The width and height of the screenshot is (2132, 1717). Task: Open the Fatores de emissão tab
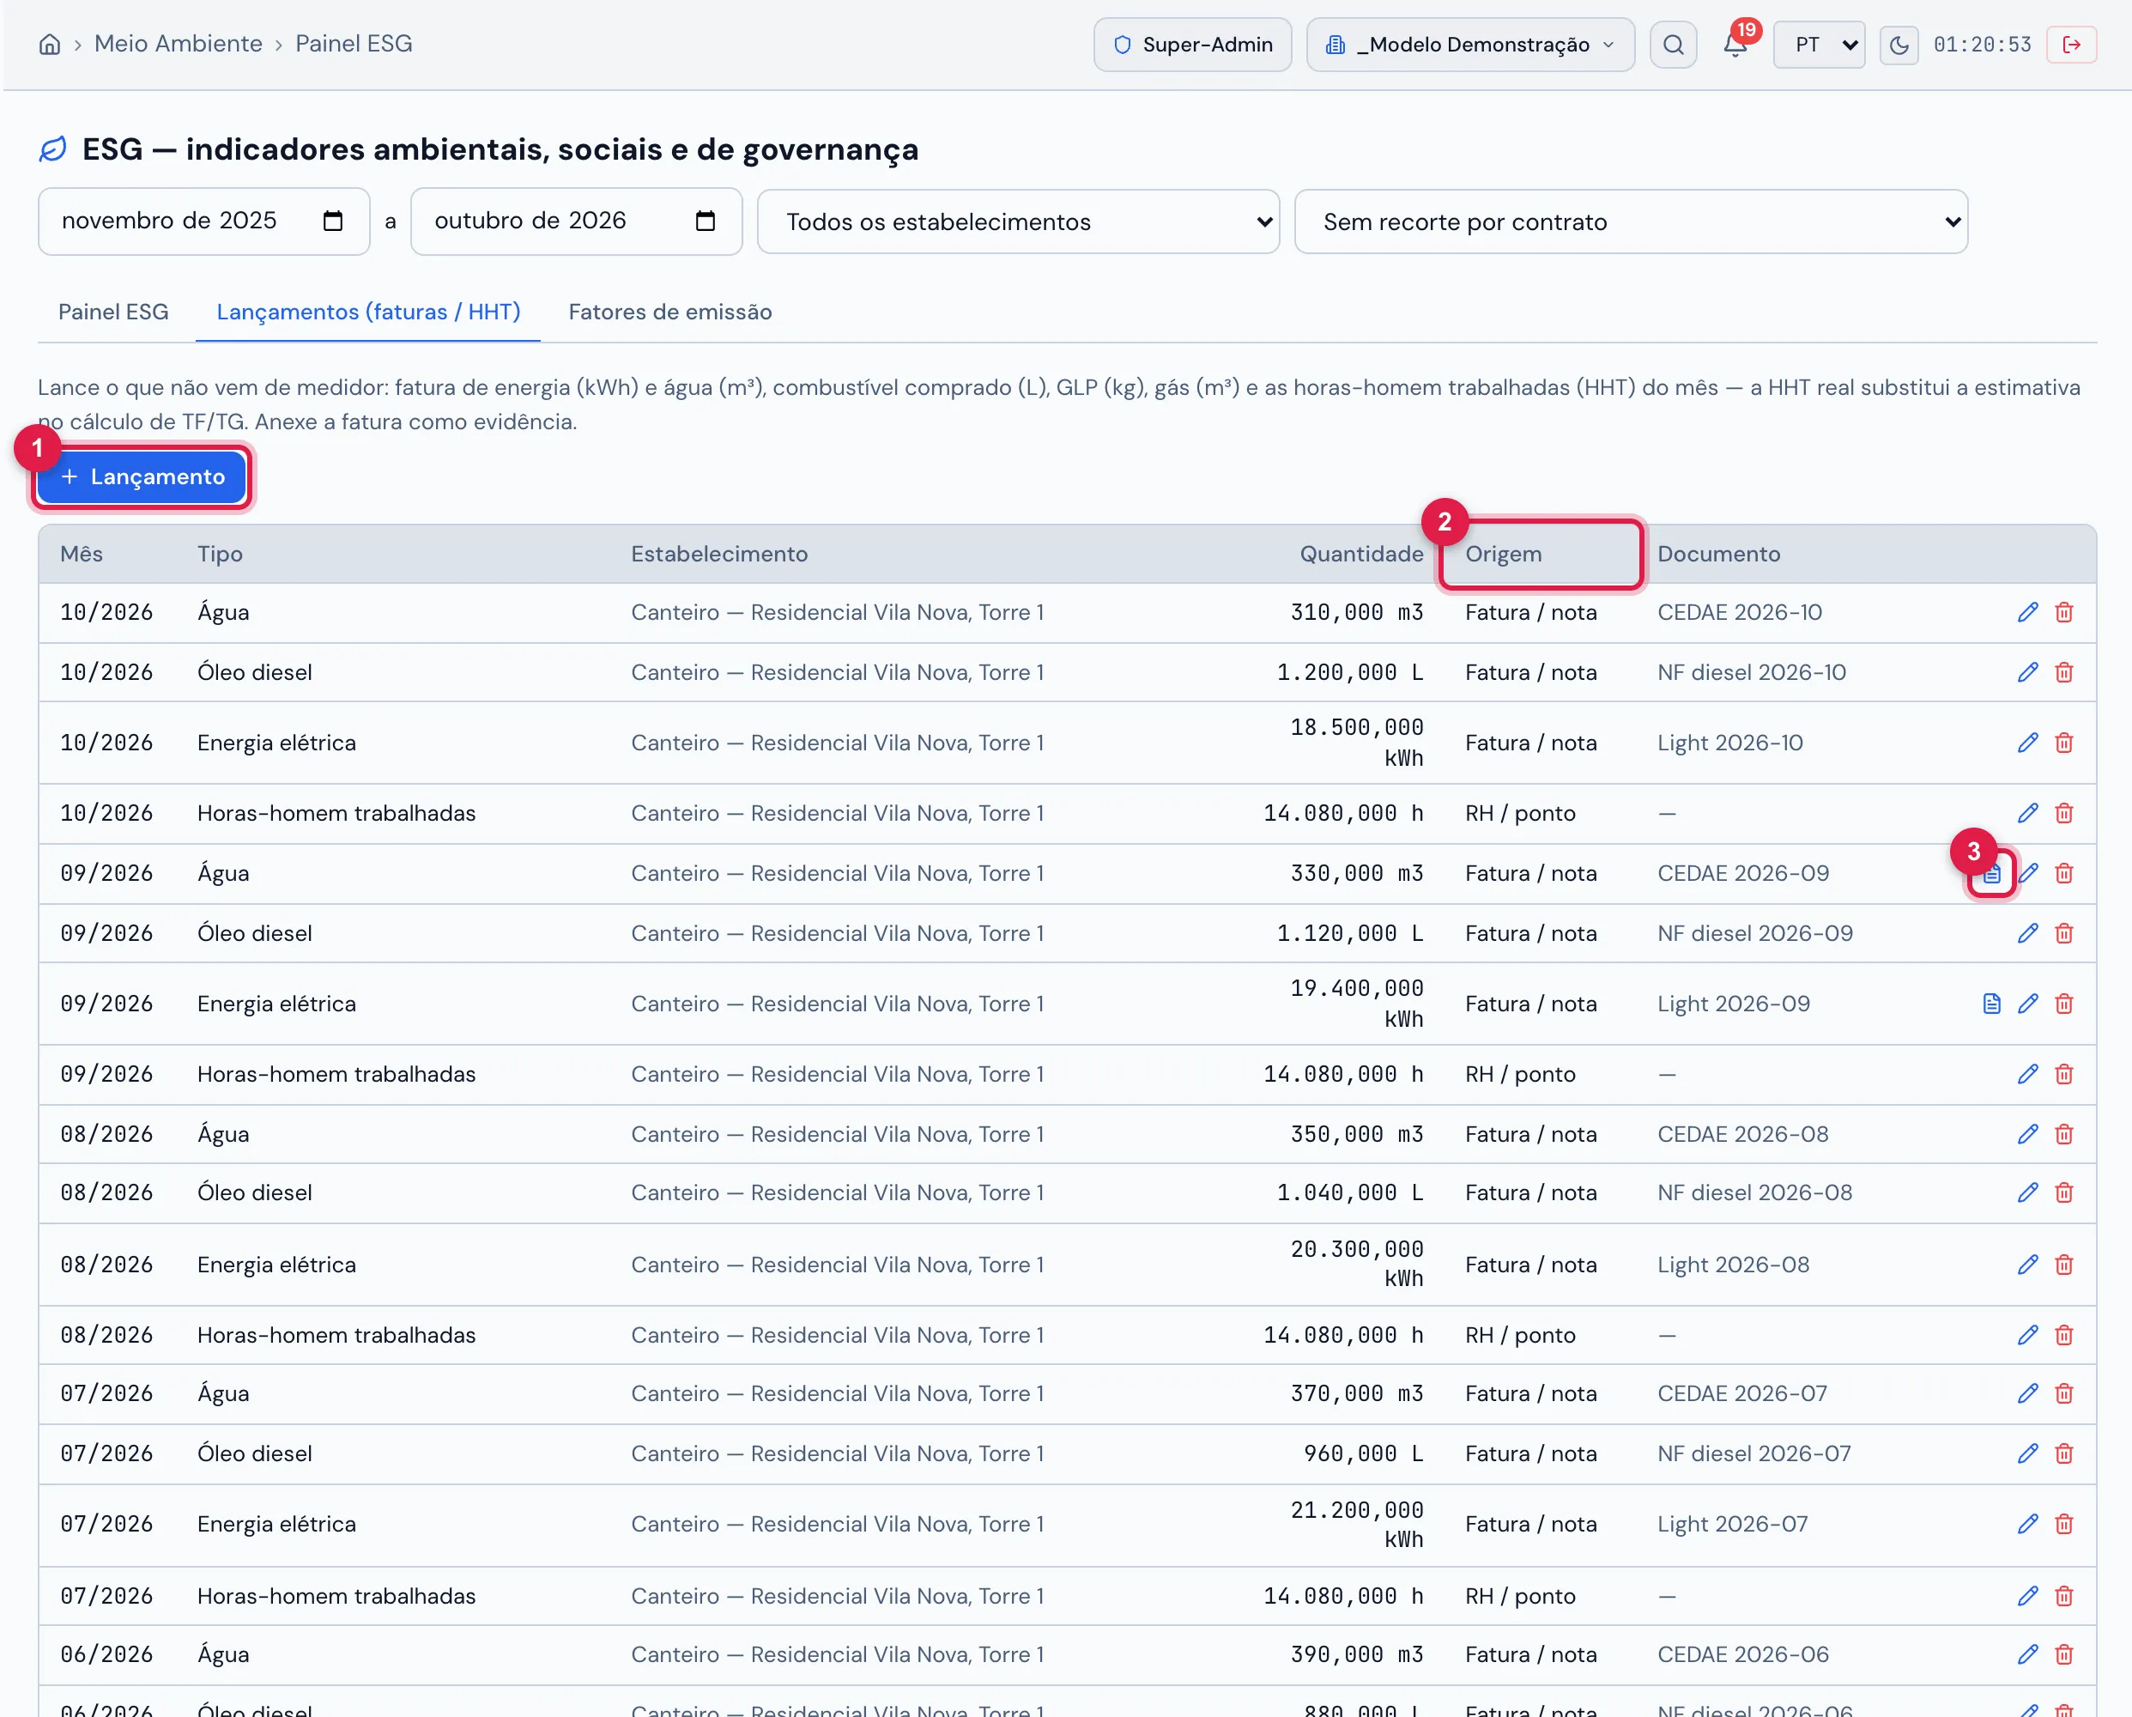pos(670,312)
